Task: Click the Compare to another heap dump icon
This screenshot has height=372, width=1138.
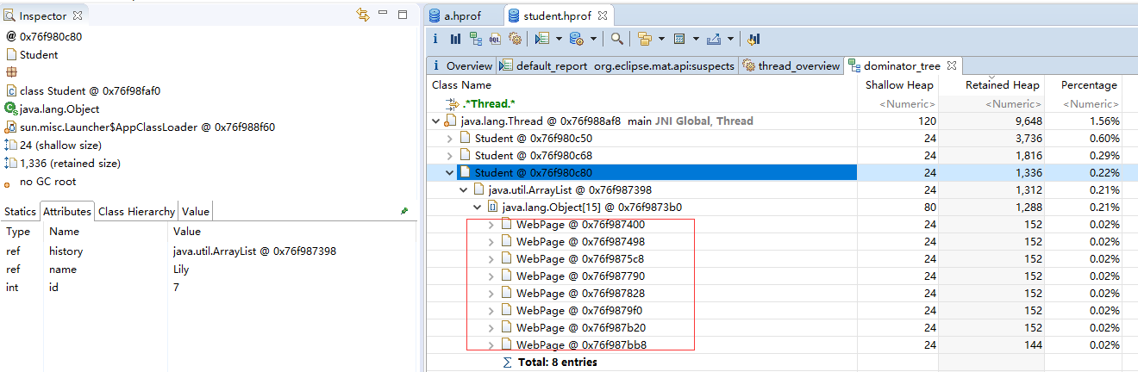Action: [753, 39]
